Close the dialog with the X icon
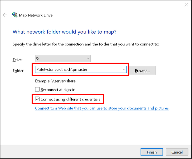 click(x=186, y=5)
